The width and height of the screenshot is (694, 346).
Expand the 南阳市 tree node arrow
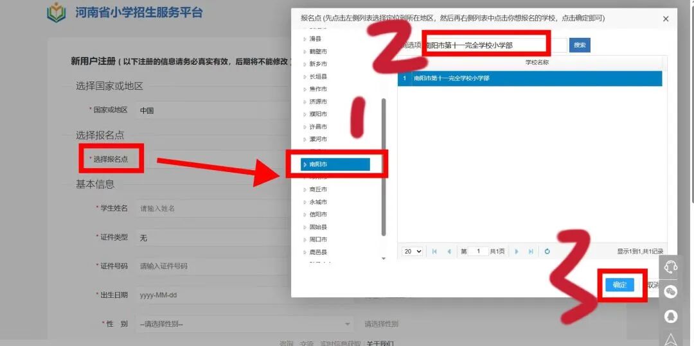[305, 164]
